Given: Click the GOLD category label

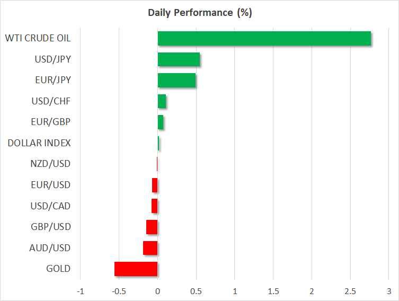Looking at the screenshot, I should (58, 269).
